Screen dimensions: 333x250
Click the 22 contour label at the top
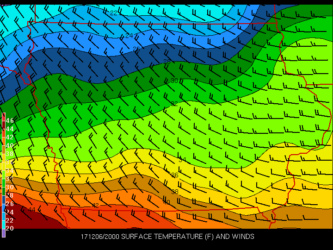coord(114,13)
